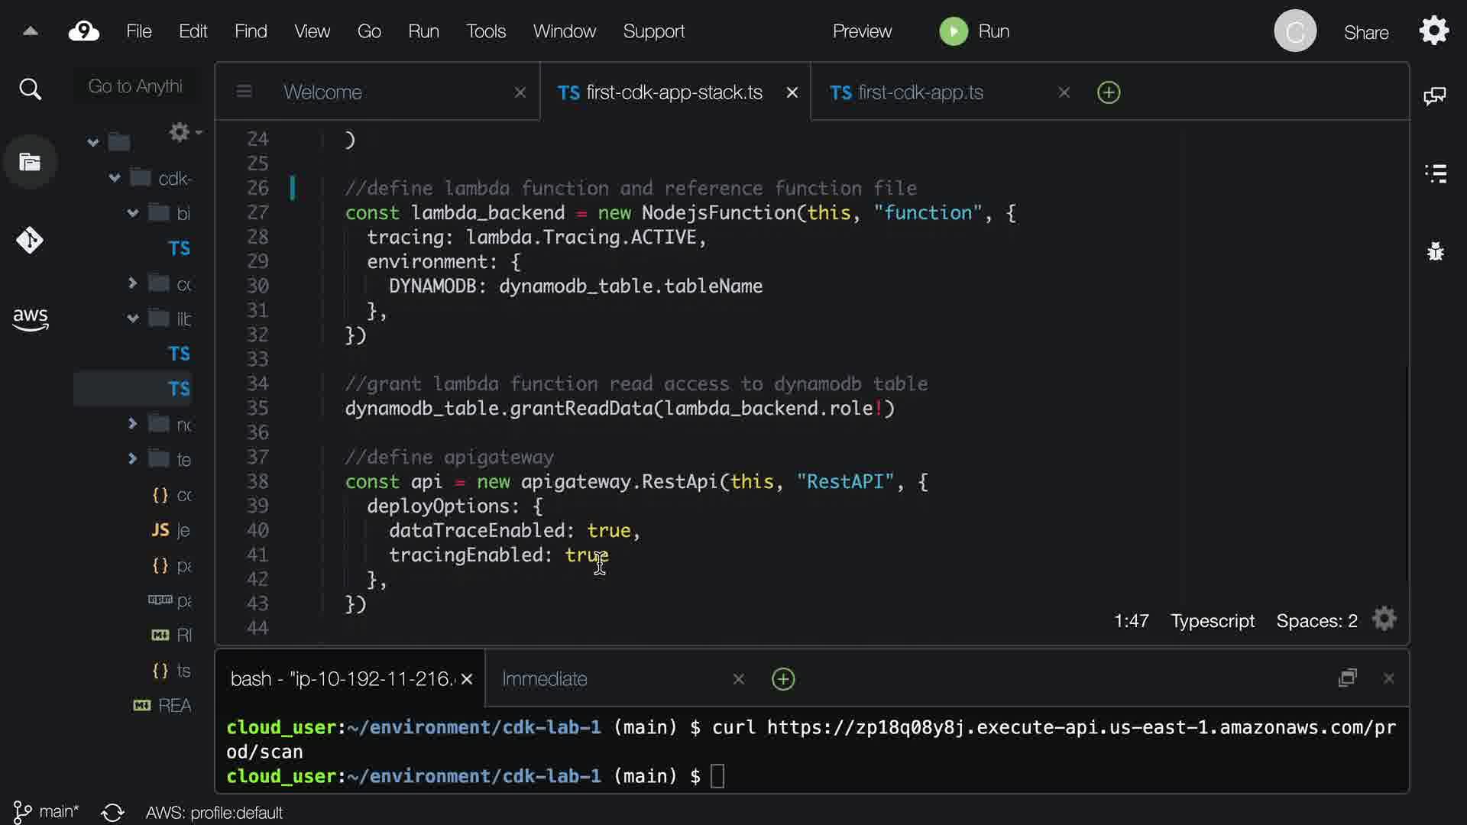1467x825 pixels.
Task: Open the Tools menu
Action: tap(486, 31)
